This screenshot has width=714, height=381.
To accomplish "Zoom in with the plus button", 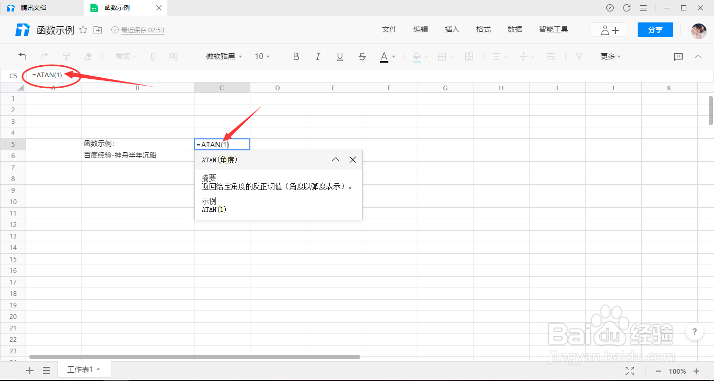I will pyautogui.click(x=696, y=371).
